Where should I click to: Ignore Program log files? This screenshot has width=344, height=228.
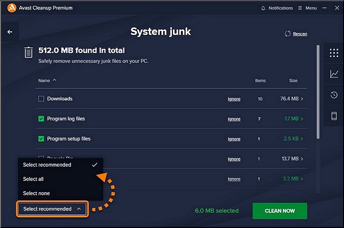[x=234, y=119]
